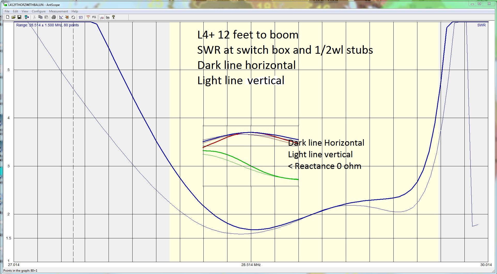Open the Configure menu

[x=39, y=11]
